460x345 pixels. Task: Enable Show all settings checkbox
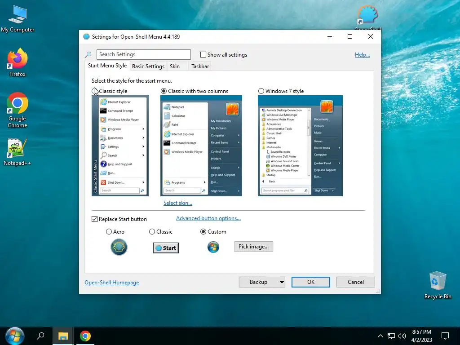click(203, 54)
